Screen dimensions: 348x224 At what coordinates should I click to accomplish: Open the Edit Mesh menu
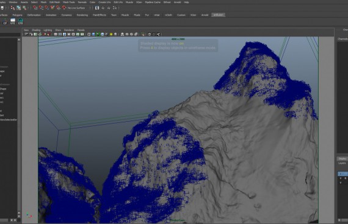[x=54, y=2]
